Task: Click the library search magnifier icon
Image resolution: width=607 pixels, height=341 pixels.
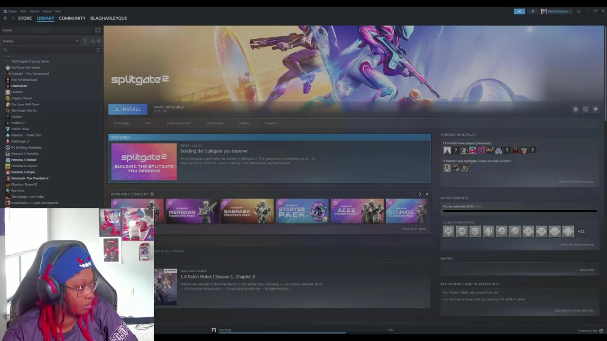Action: pyautogui.click(x=5, y=50)
